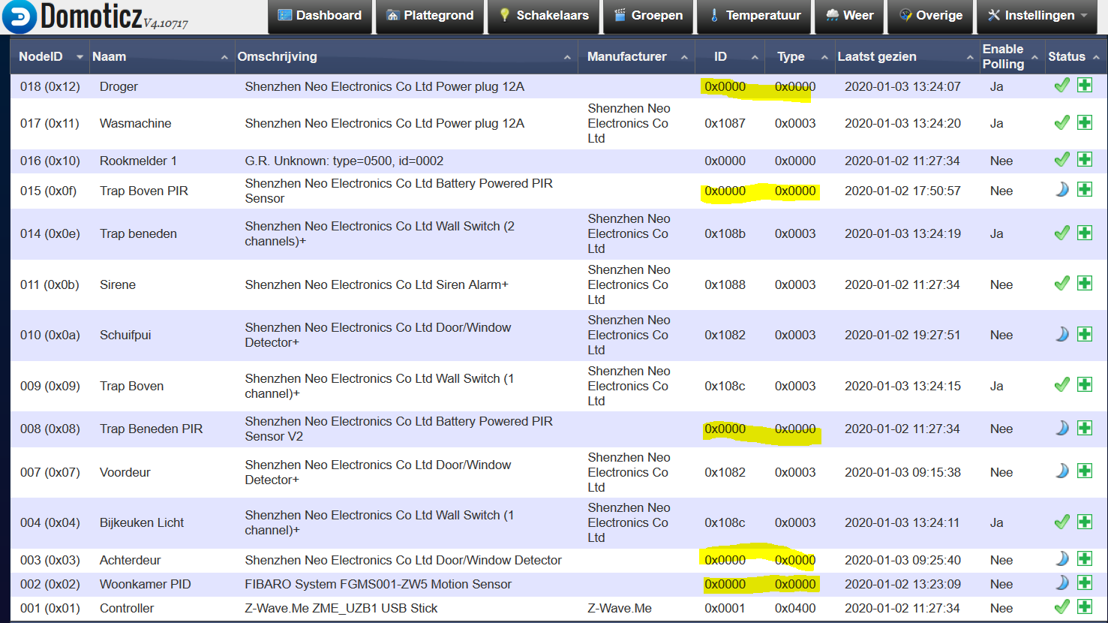Click green plus icon for Droger
The height and width of the screenshot is (623, 1108).
click(1085, 85)
